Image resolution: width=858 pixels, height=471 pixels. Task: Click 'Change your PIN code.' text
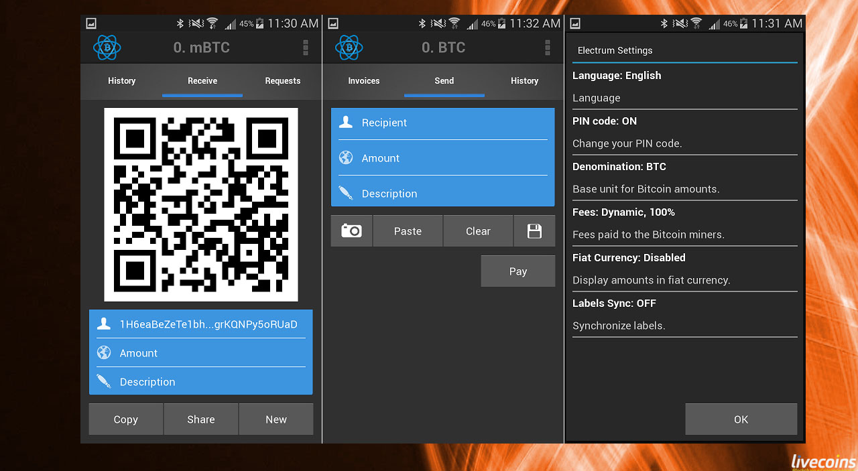[x=627, y=143]
